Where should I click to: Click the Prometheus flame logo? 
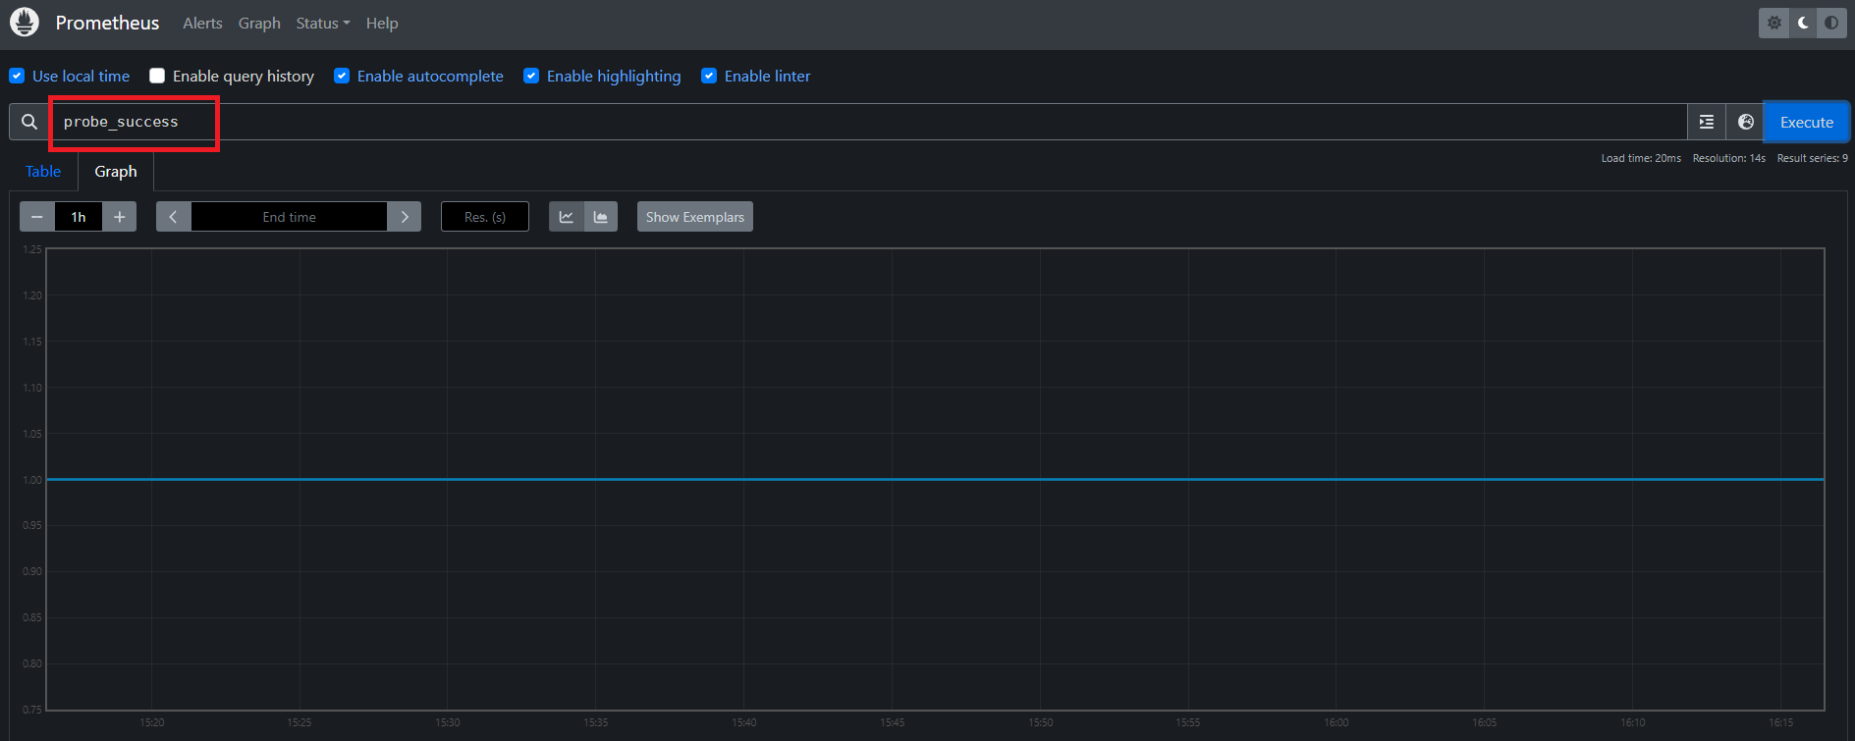click(x=25, y=23)
